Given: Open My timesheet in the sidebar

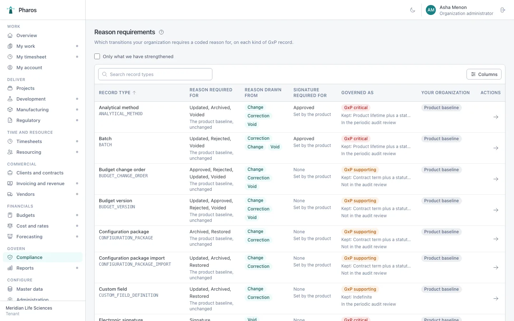Looking at the screenshot, I should tap(42, 57).
